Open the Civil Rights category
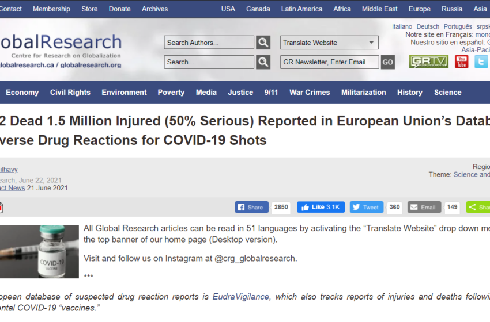This screenshot has width=490, height=322. (x=70, y=92)
